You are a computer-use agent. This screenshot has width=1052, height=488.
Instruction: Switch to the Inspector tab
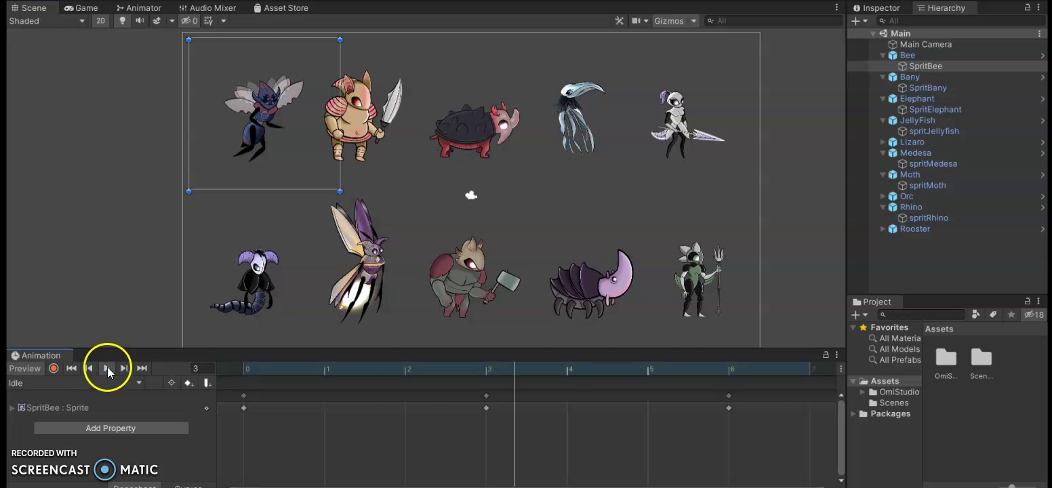[876, 7]
